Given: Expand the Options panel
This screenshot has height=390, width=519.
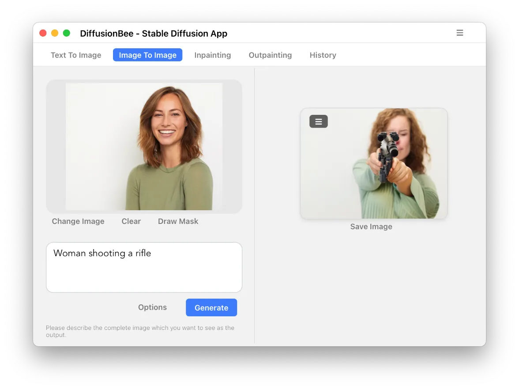Looking at the screenshot, I should [x=152, y=307].
